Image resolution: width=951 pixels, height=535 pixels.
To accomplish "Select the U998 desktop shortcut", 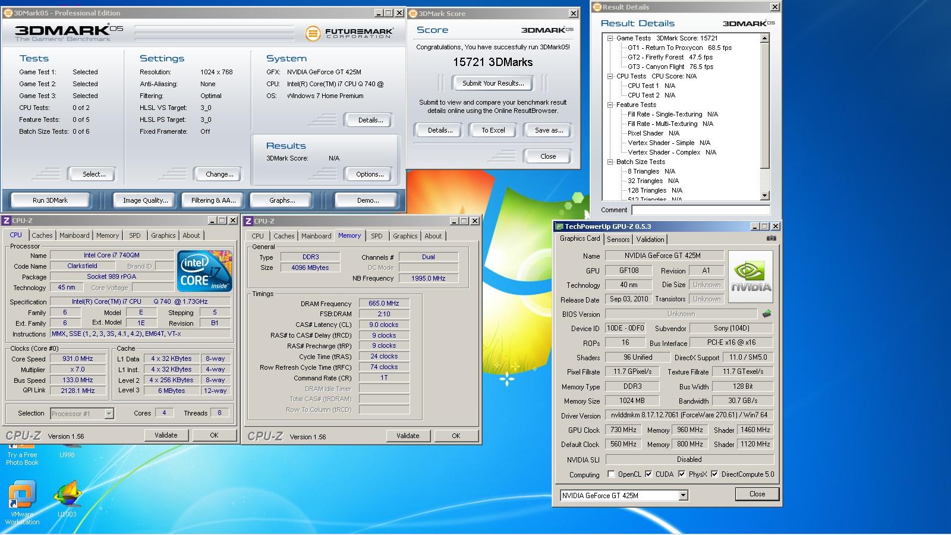I will (67, 452).
